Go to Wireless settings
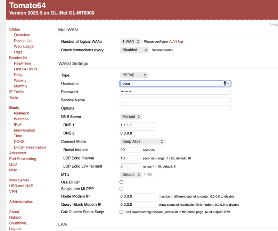This screenshot has height=231, width=278. (x=21, y=119)
